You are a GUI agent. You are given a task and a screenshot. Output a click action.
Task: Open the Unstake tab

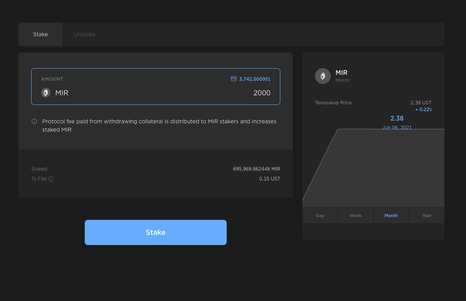pyautogui.click(x=84, y=34)
